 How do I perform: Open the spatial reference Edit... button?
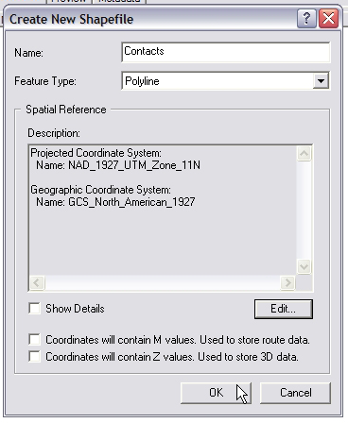click(x=284, y=309)
